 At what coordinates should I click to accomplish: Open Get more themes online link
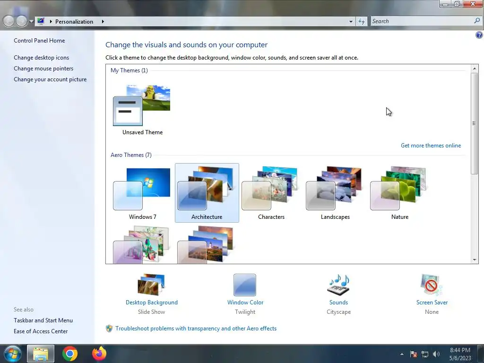(x=431, y=146)
